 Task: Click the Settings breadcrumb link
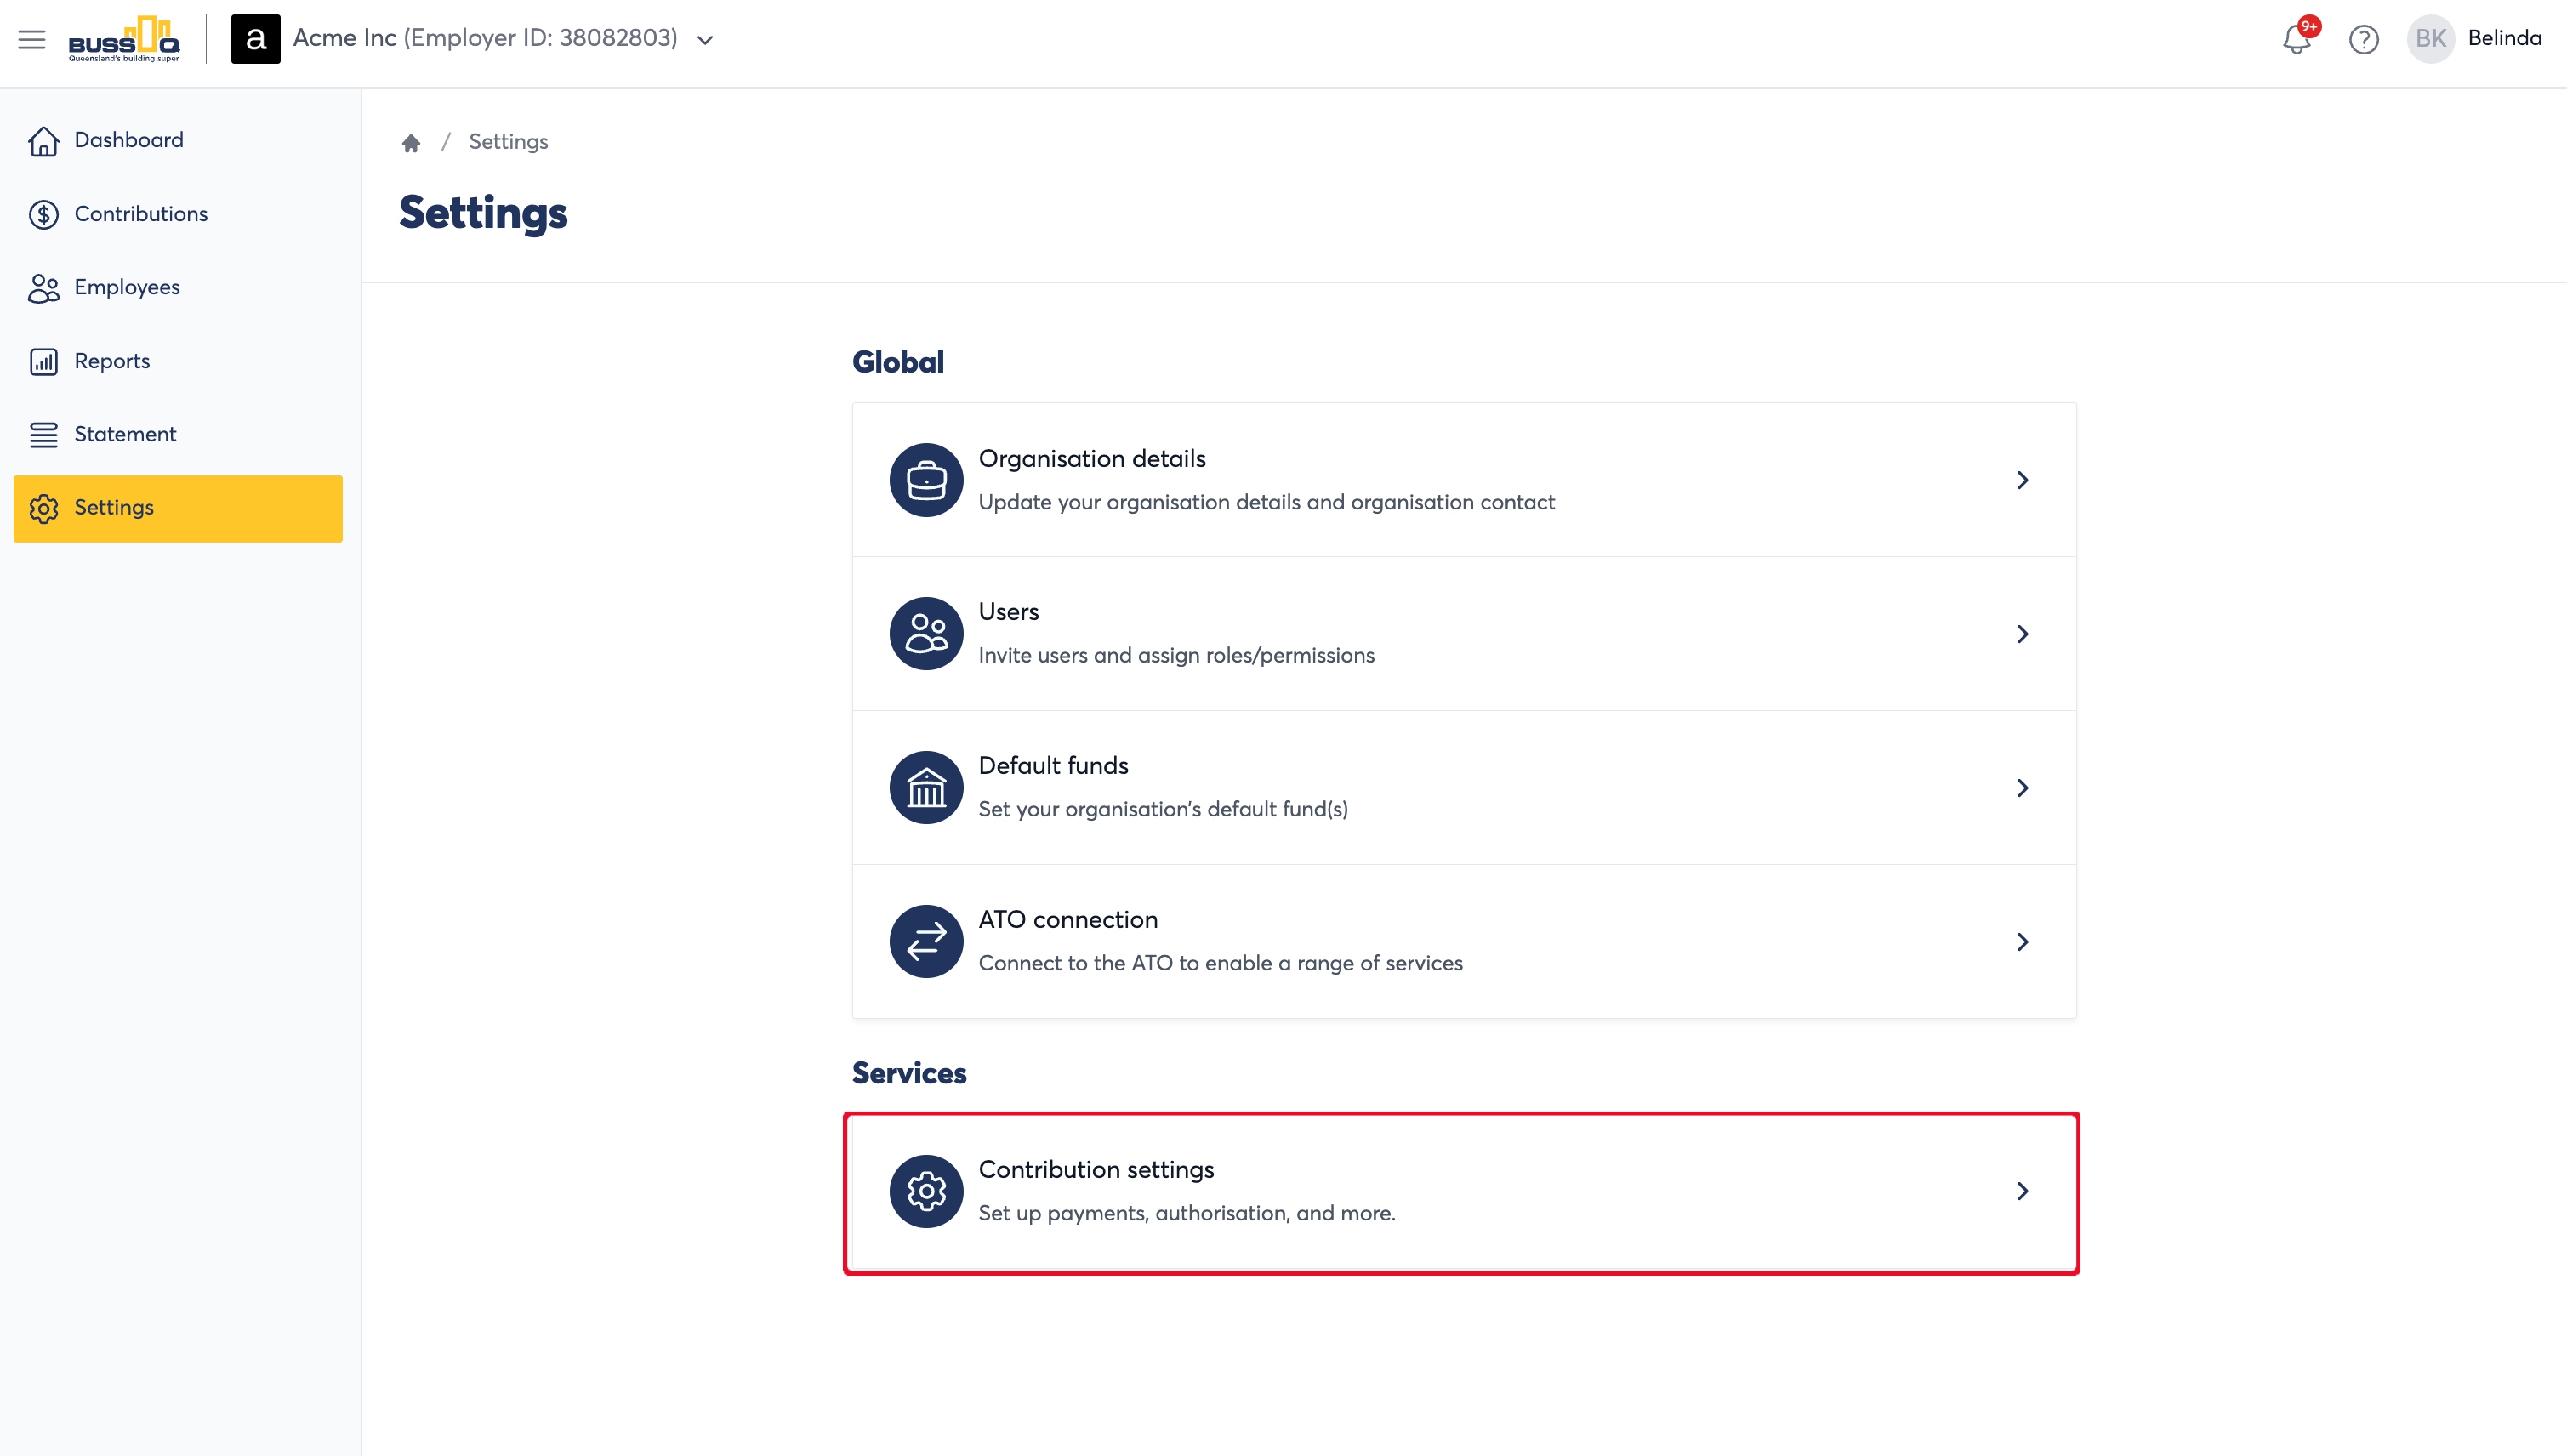pyautogui.click(x=508, y=142)
